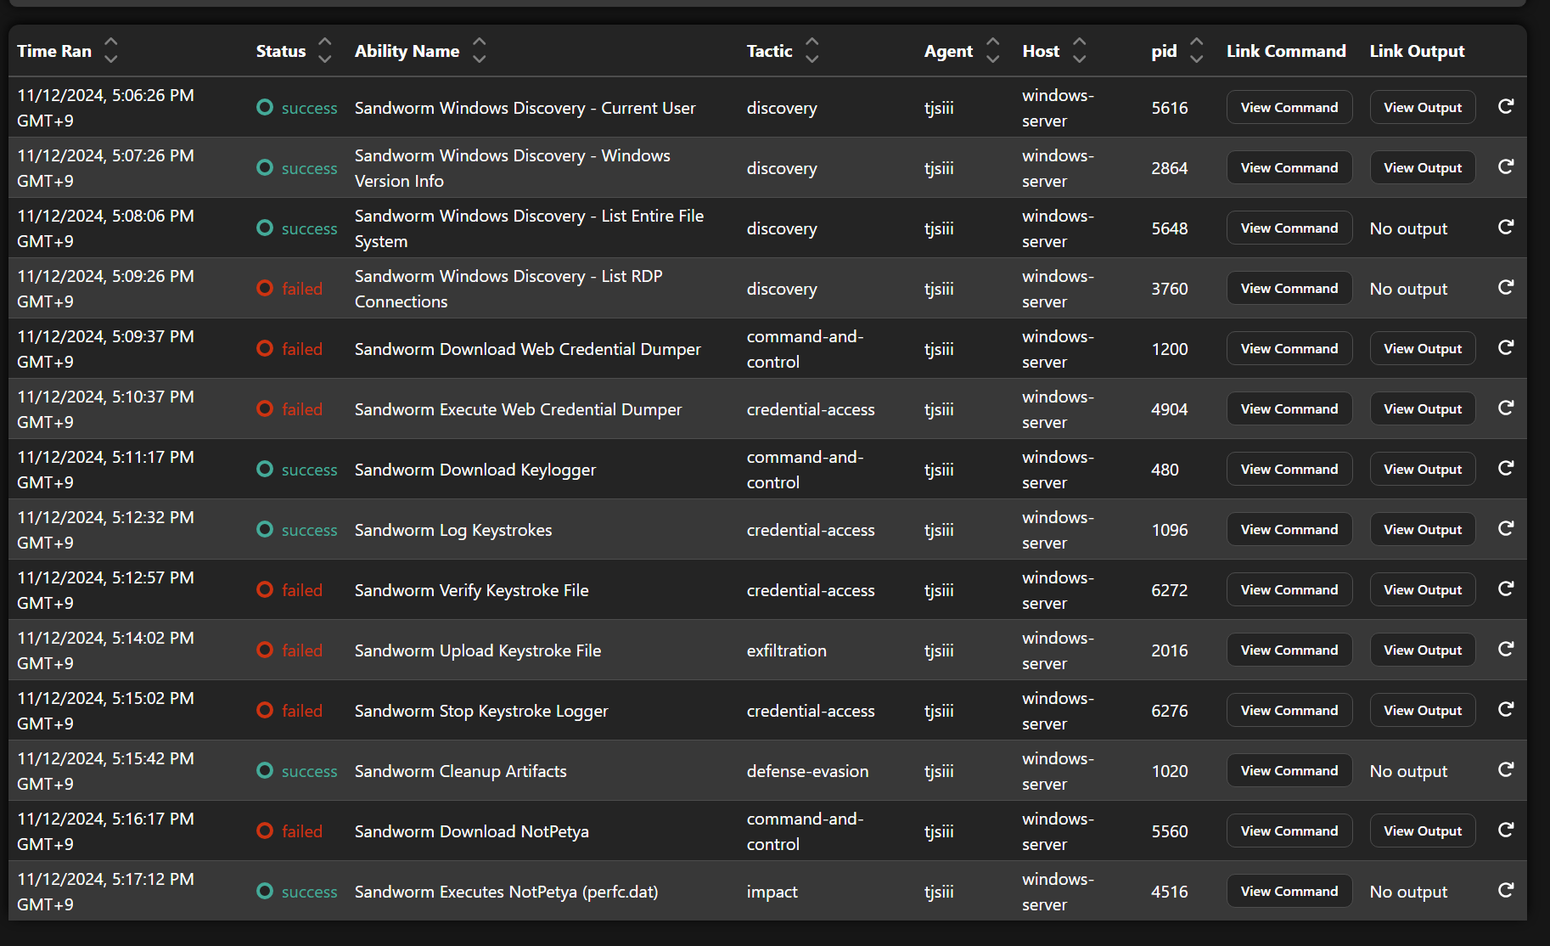Rerun the Sandworm Download NotPetya ability
The image size is (1550, 946).
(x=1506, y=830)
